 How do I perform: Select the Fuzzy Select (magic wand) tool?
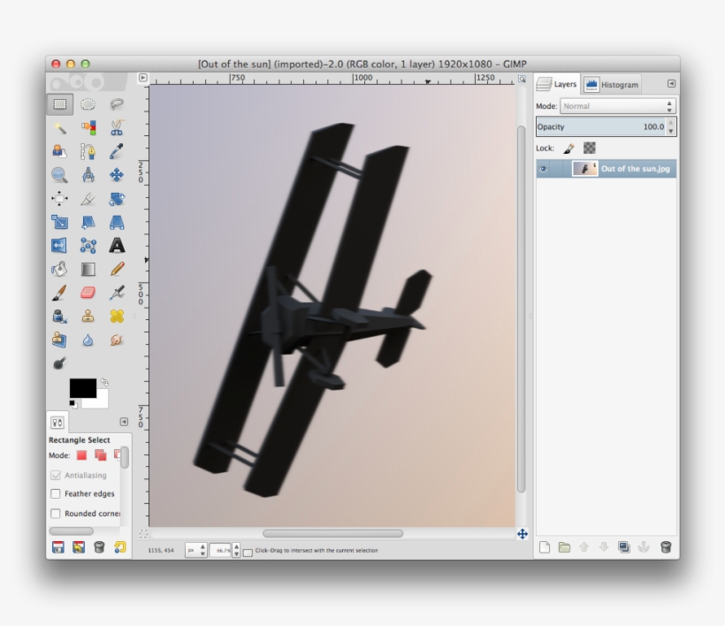[x=60, y=127]
